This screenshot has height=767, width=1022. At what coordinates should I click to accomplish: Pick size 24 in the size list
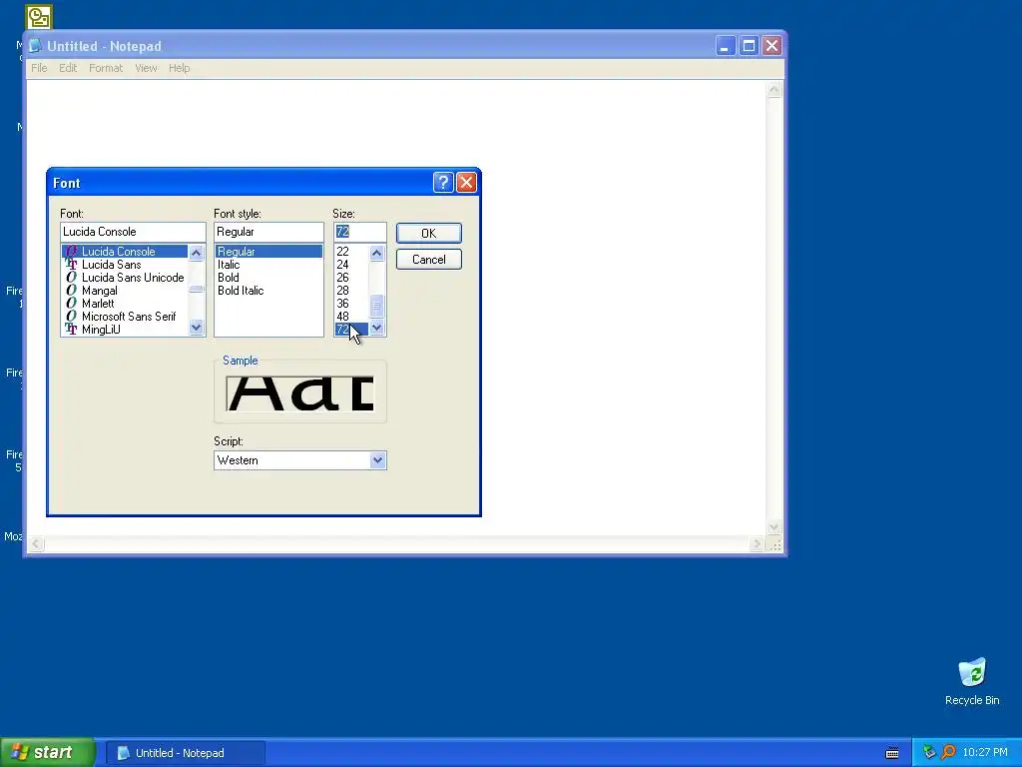pyautogui.click(x=343, y=264)
